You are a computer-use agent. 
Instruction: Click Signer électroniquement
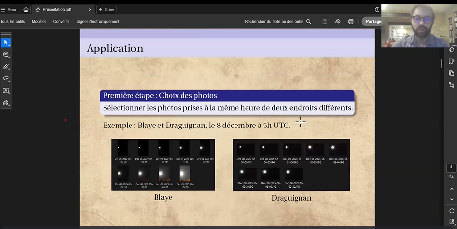coord(97,22)
